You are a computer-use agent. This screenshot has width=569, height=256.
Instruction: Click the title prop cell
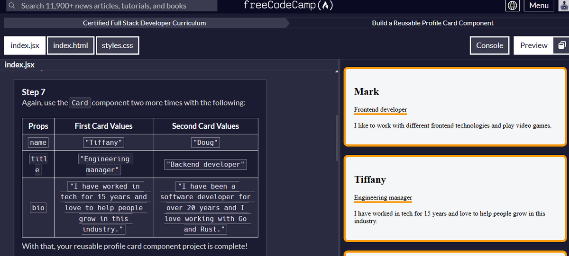[38, 164]
